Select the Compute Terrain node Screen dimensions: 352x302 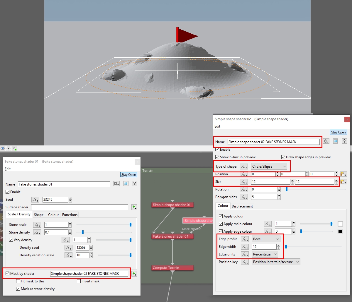(172, 268)
